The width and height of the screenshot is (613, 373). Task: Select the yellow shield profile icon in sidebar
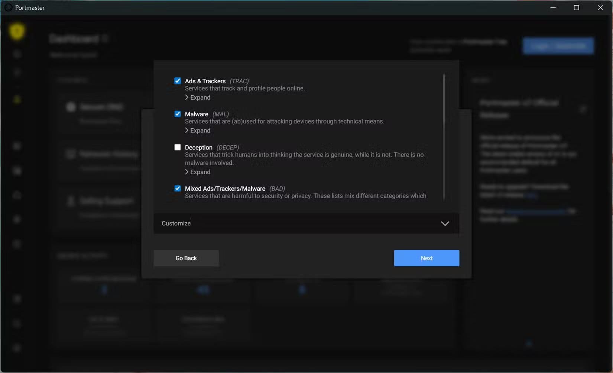pyautogui.click(x=16, y=32)
